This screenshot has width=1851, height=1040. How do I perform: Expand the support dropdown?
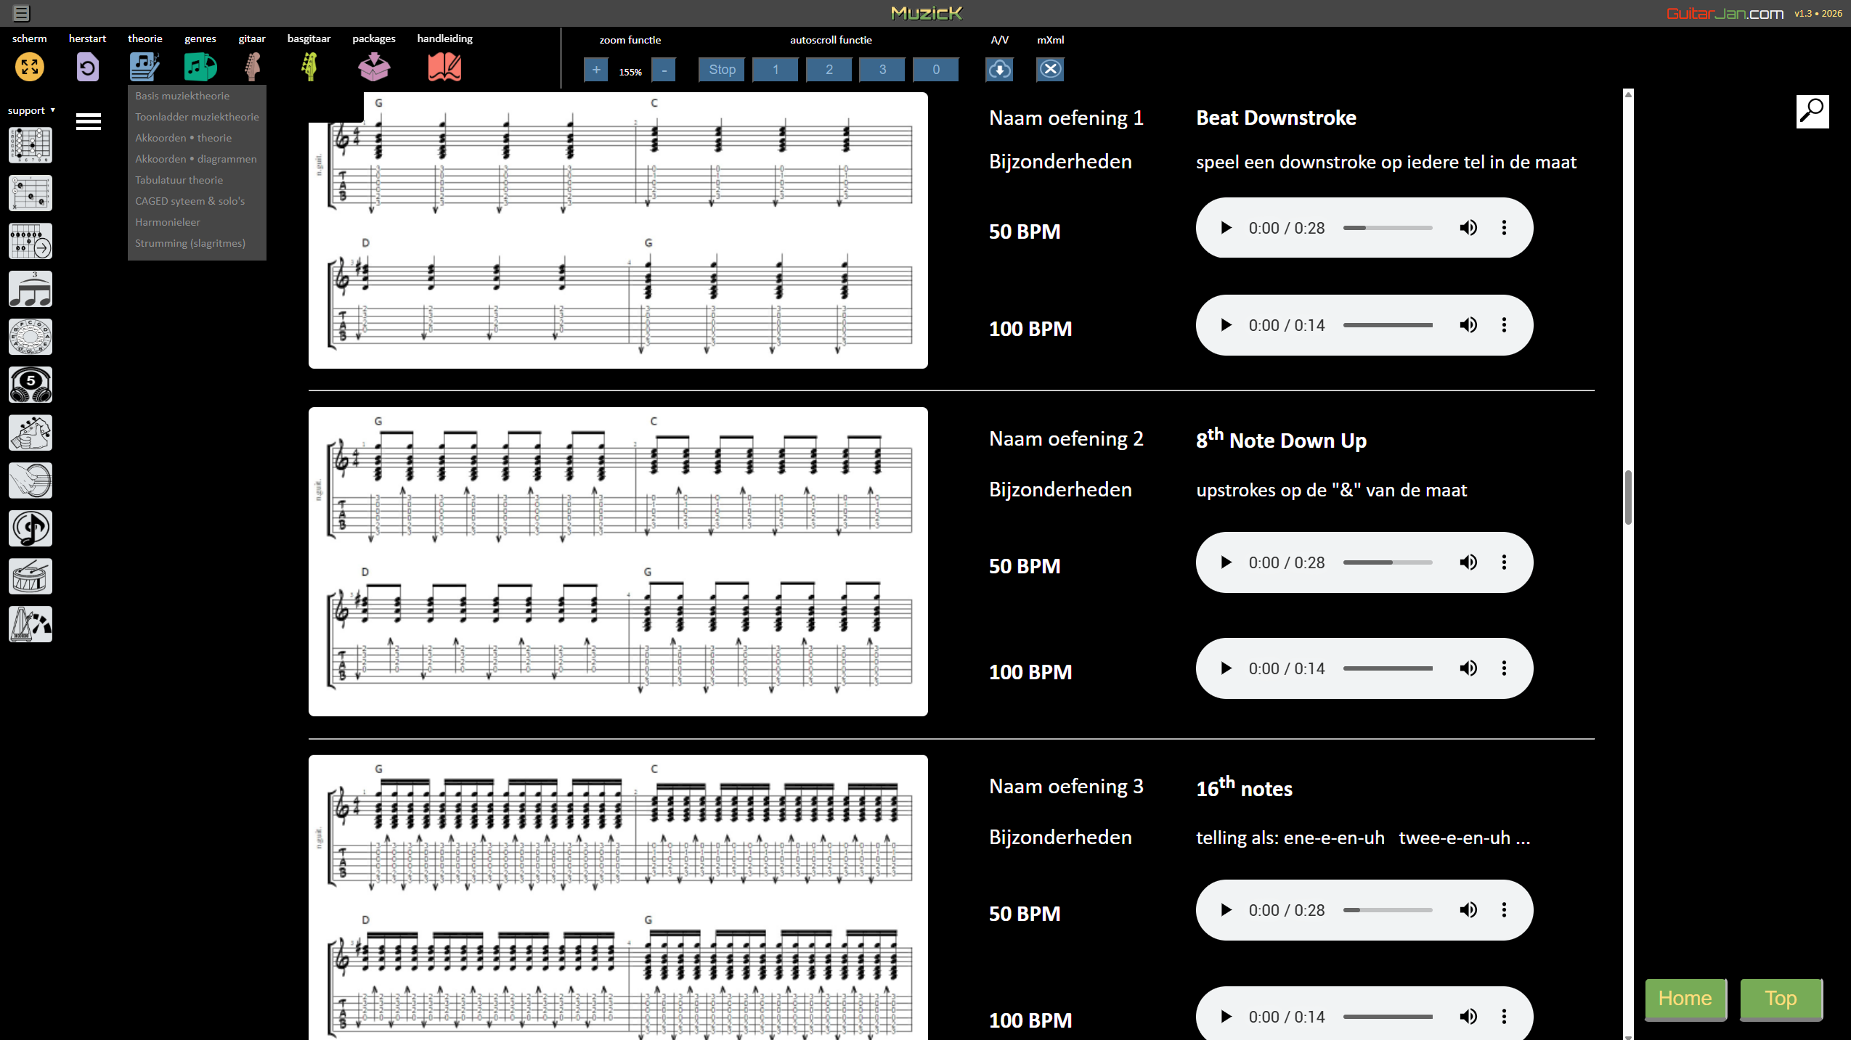pos(31,110)
